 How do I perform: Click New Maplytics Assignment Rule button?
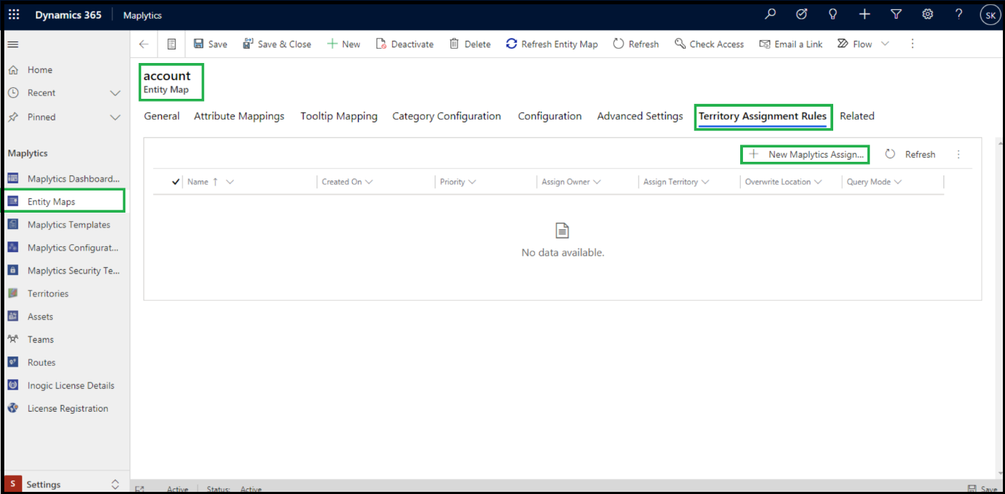pyautogui.click(x=805, y=155)
